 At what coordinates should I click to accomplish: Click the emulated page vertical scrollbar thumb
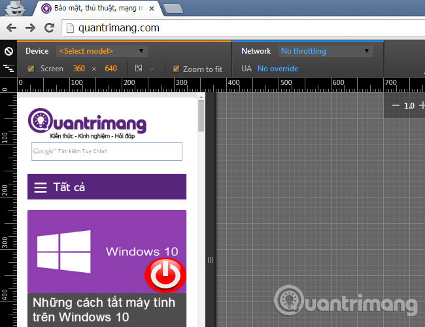201,116
